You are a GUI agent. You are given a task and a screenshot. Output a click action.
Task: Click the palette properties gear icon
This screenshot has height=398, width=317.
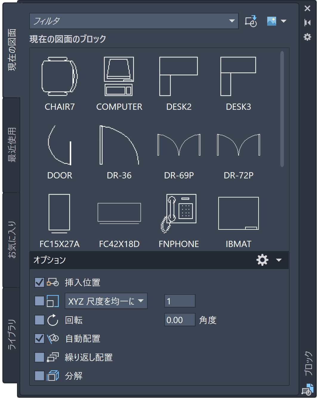[307, 37]
